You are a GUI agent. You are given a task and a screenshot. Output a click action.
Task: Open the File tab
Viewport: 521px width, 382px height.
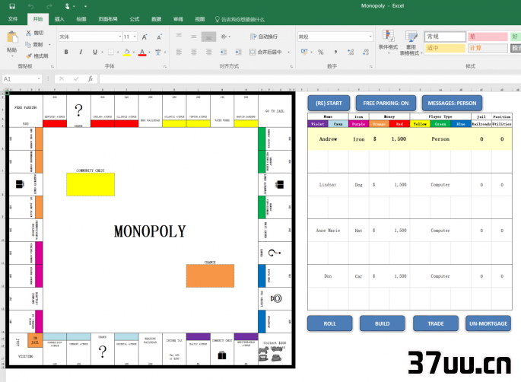point(13,19)
